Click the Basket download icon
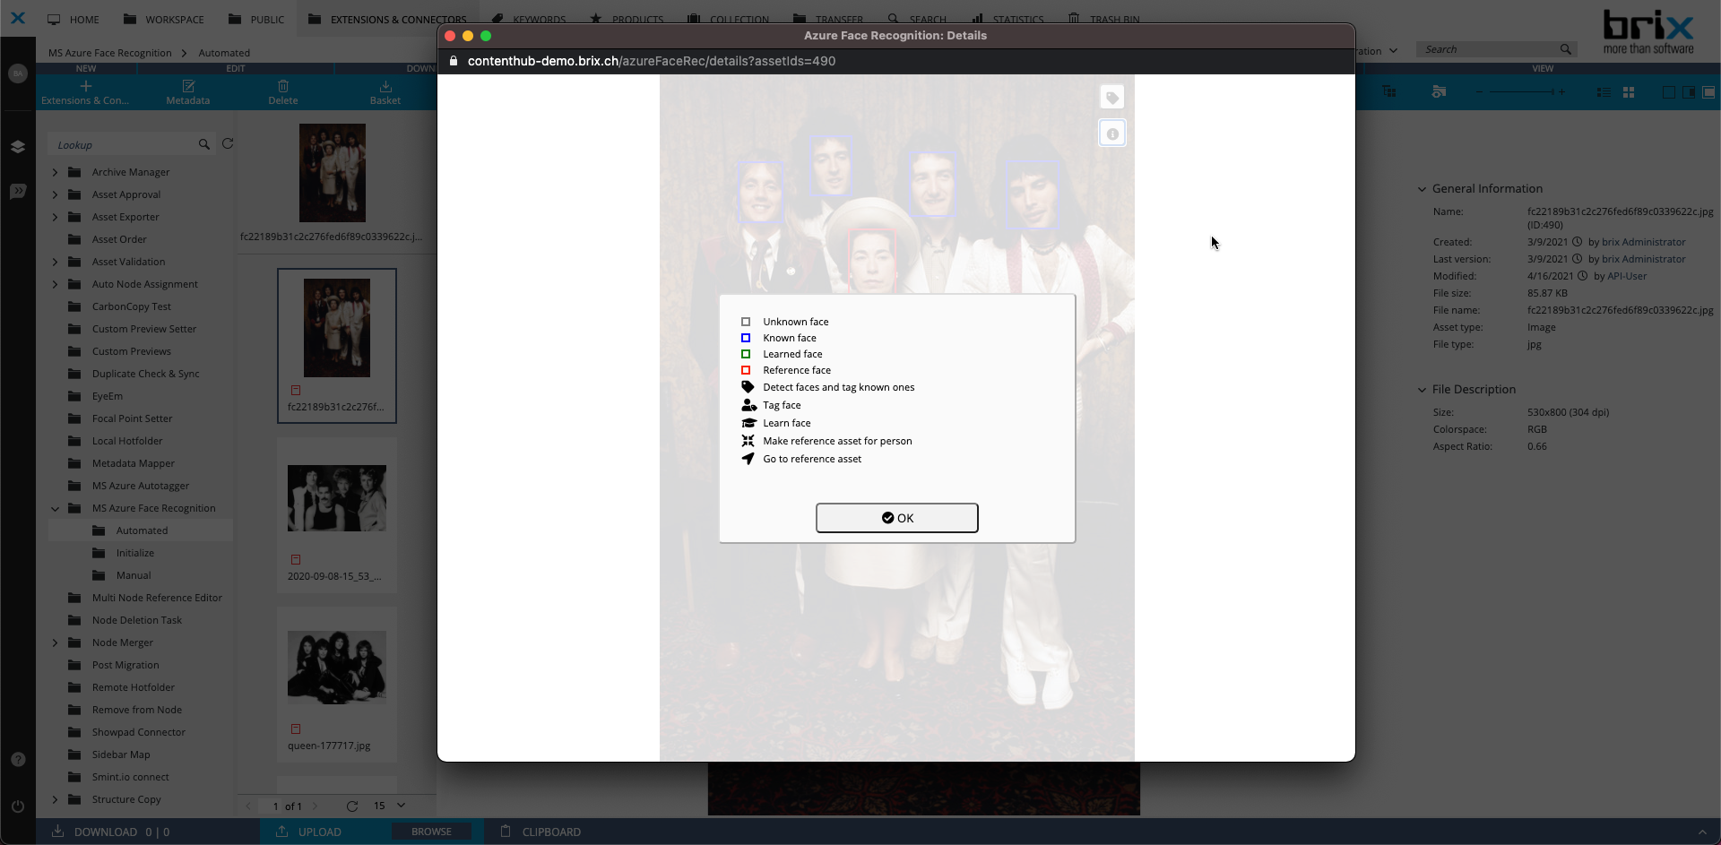1721x845 pixels. tap(385, 86)
